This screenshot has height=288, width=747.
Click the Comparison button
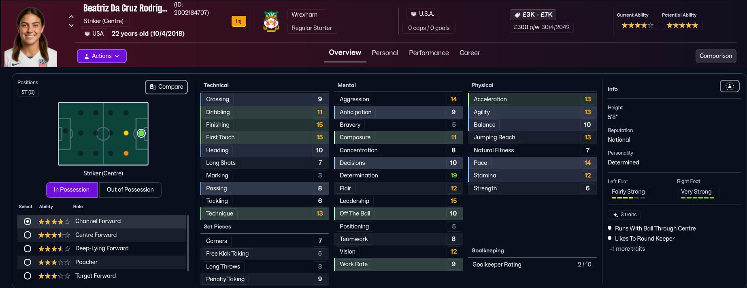coord(715,56)
